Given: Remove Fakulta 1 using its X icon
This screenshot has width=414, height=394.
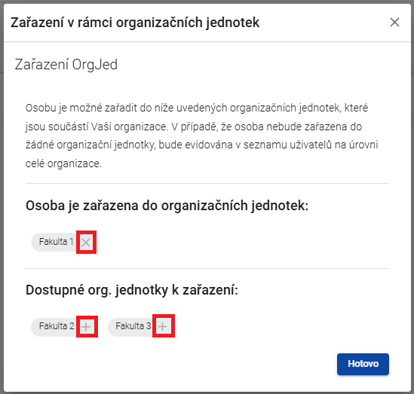Looking at the screenshot, I should point(86,242).
